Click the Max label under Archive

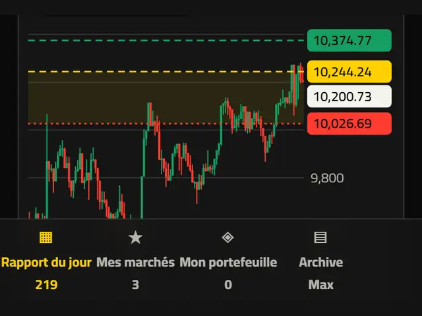[x=321, y=285]
